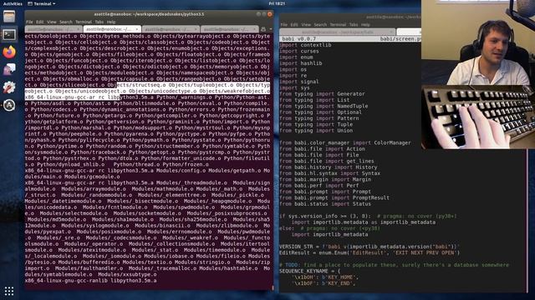The height and width of the screenshot is (300, 535).
Task: Open the tab list dropdown arrow in the left terminal
Action: (270, 29)
